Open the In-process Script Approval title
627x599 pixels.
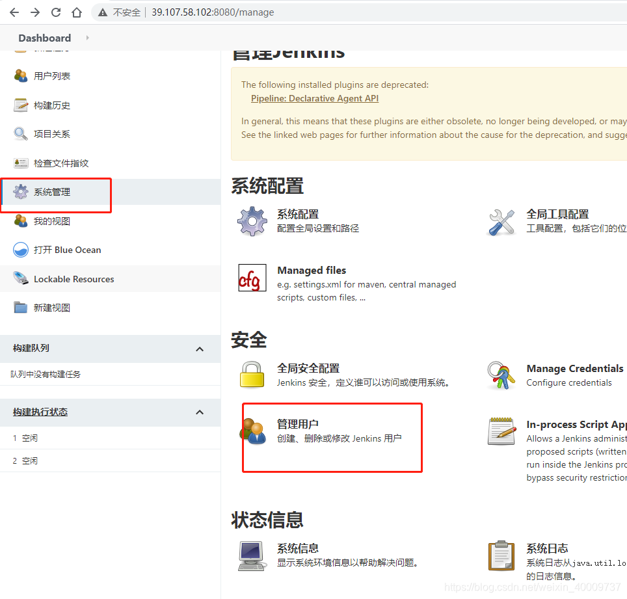click(577, 424)
